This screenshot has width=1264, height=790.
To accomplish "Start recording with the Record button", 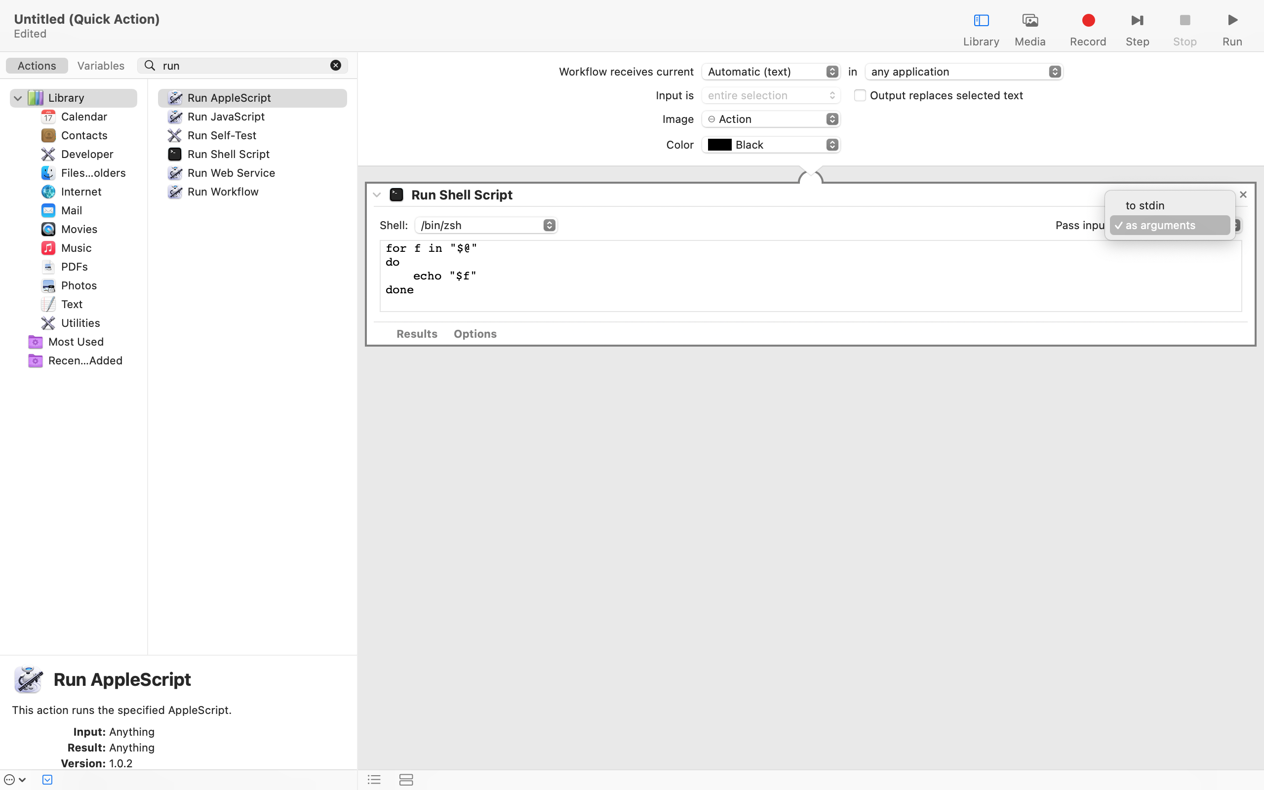I will pyautogui.click(x=1087, y=28).
